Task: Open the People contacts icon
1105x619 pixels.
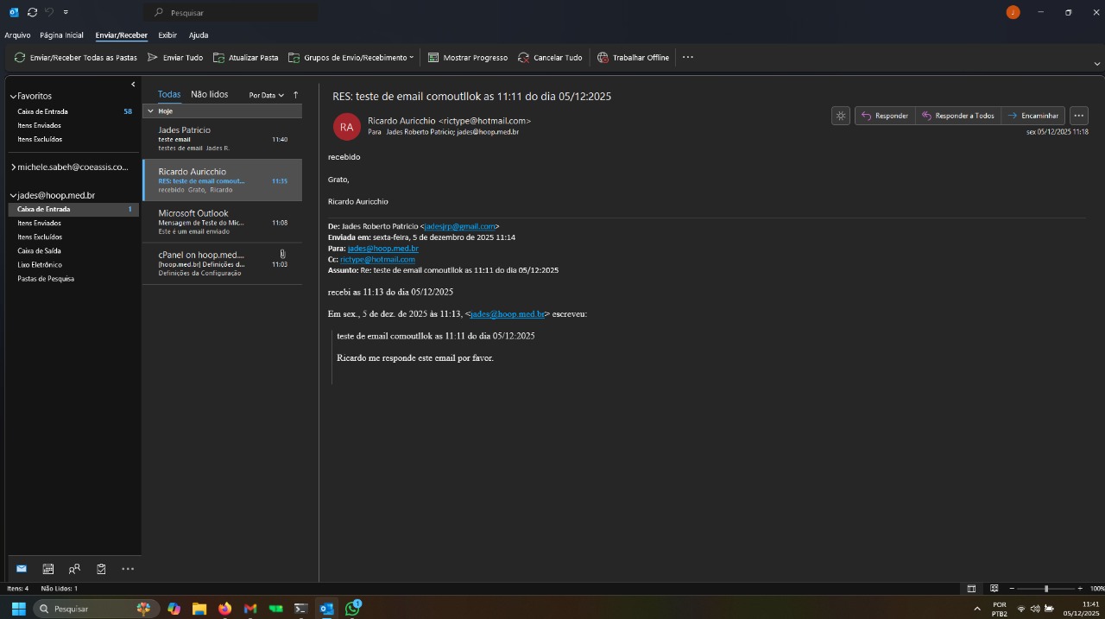Action: [74, 569]
